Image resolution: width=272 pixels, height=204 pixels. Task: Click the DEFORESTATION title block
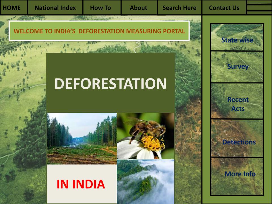(x=110, y=83)
